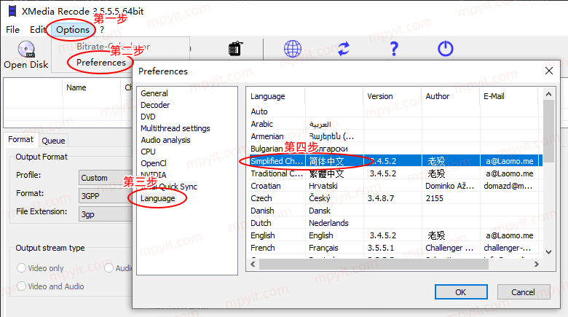The height and width of the screenshot is (317, 568).
Task: Click the Open Disk DVD icon
Action: click(26, 49)
